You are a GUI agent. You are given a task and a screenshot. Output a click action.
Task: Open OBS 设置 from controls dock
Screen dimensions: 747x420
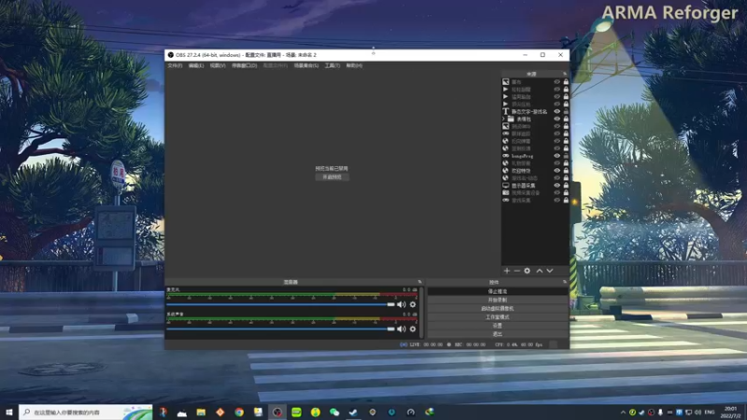(x=498, y=326)
